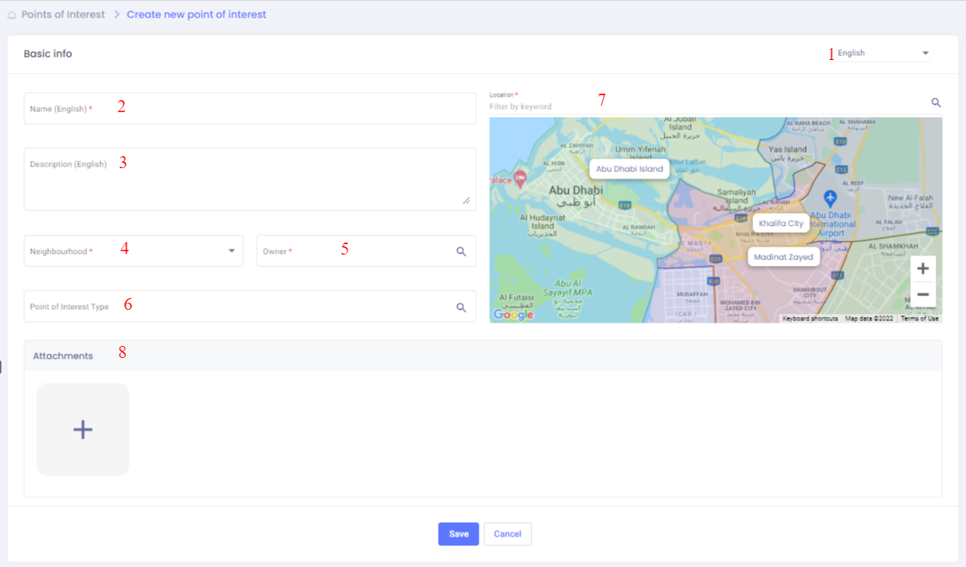
Task: Zoom out on the map
Action: pos(923,295)
